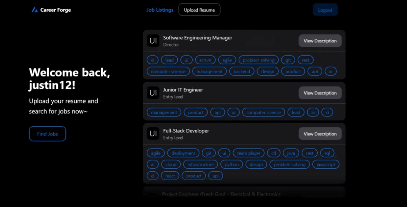Select the react skill tag
The image size is (407, 207).
tap(170, 176)
